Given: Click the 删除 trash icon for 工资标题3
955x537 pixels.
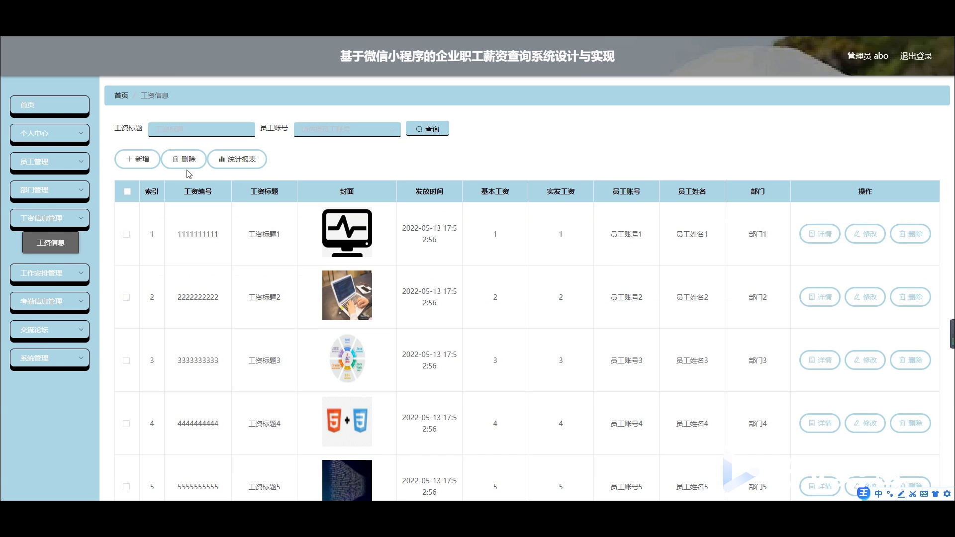Looking at the screenshot, I should (x=902, y=360).
